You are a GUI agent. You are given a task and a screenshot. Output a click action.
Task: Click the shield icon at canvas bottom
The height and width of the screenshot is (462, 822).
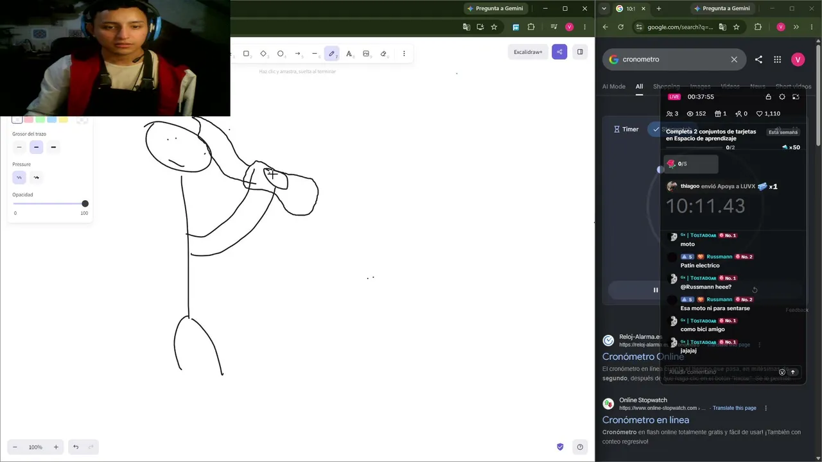pyautogui.click(x=560, y=447)
